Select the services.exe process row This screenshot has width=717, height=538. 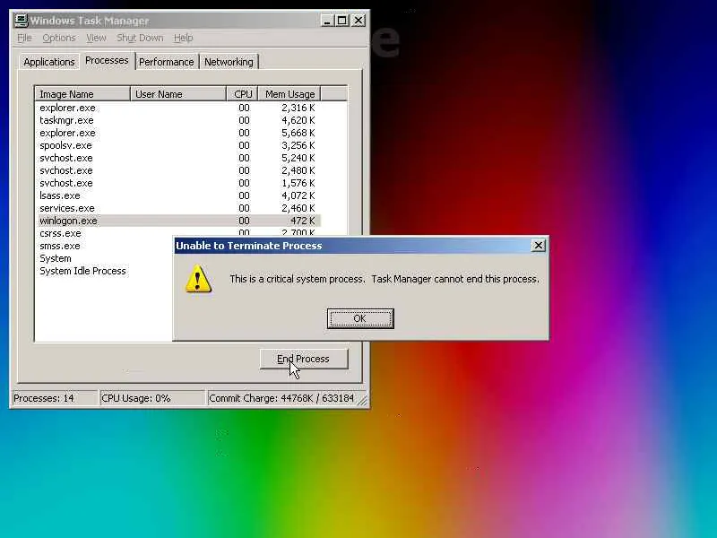tap(179, 208)
